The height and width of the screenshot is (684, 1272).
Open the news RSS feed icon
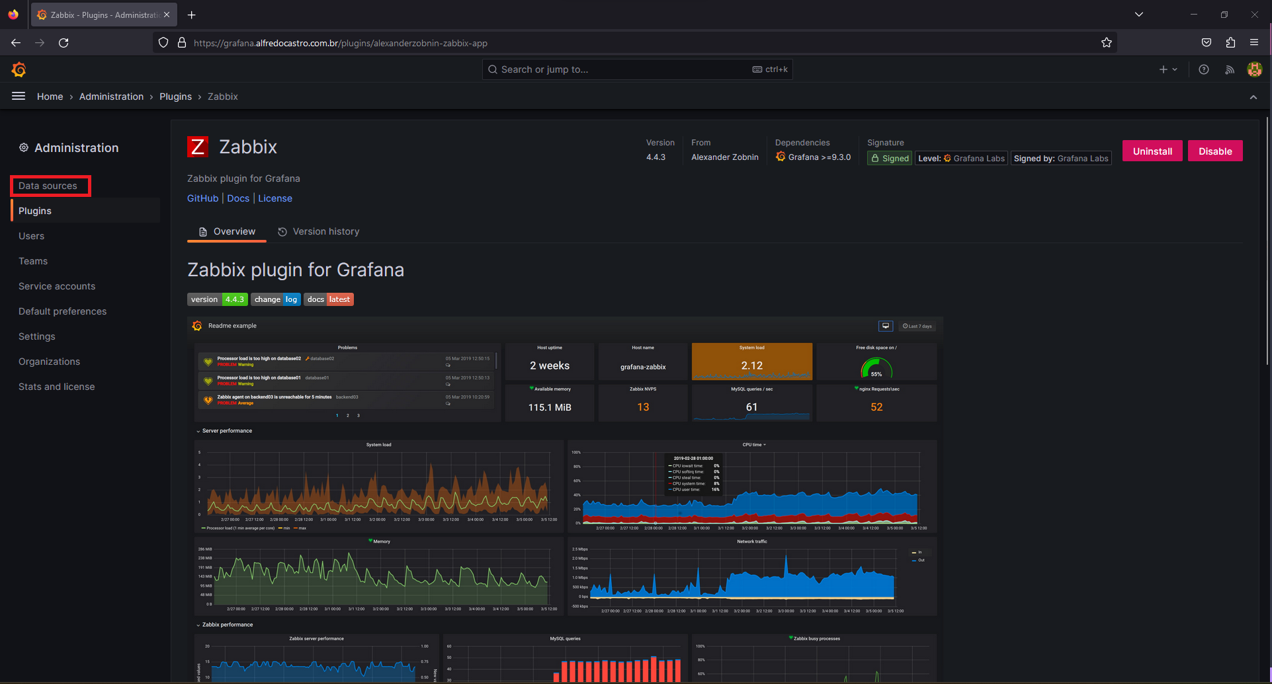[1230, 69]
